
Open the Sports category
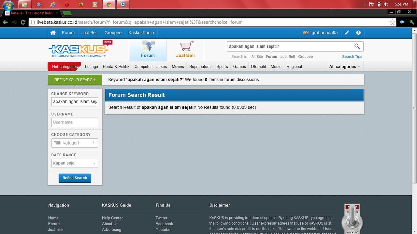222,67
